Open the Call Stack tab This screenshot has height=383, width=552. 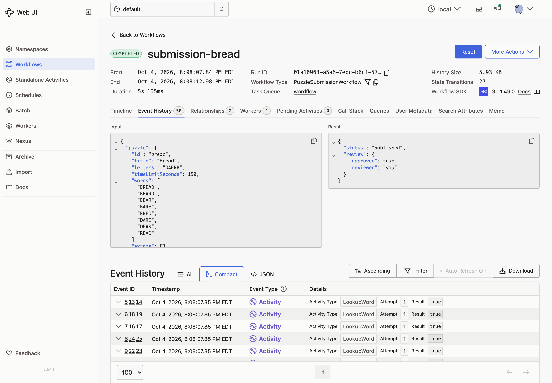point(351,111)
